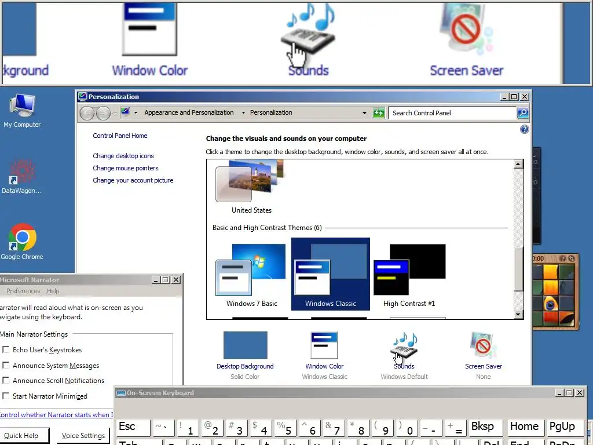Click Appearance and Personalization breadcrumb
The width and height of the screenshot is (593, 445).
pyautogui.click(x=189, y=112)
